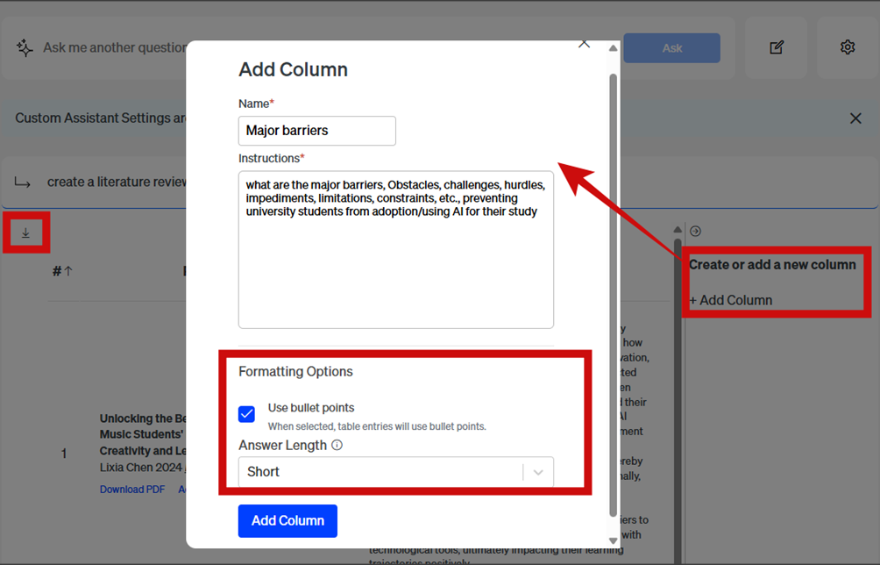Image resolution: width=880 pixels, height=565 pixels.
Task: Uncheck the Use bullet points checkbox
Action: [x=247, y=414]
